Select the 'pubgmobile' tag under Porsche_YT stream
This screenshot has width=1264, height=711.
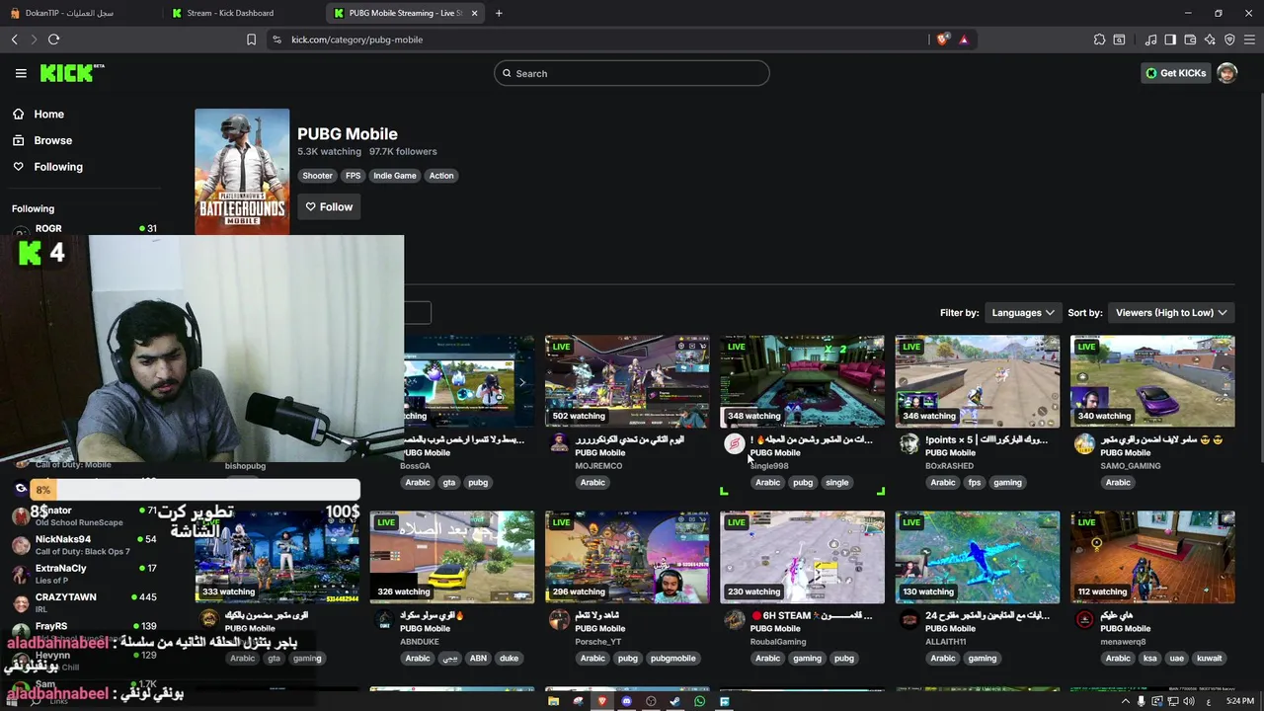(672, 659)
